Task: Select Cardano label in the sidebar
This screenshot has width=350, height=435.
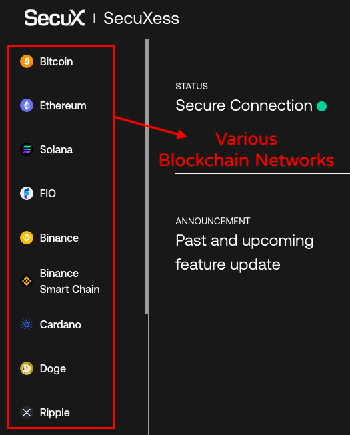Action: coord(61,325)
